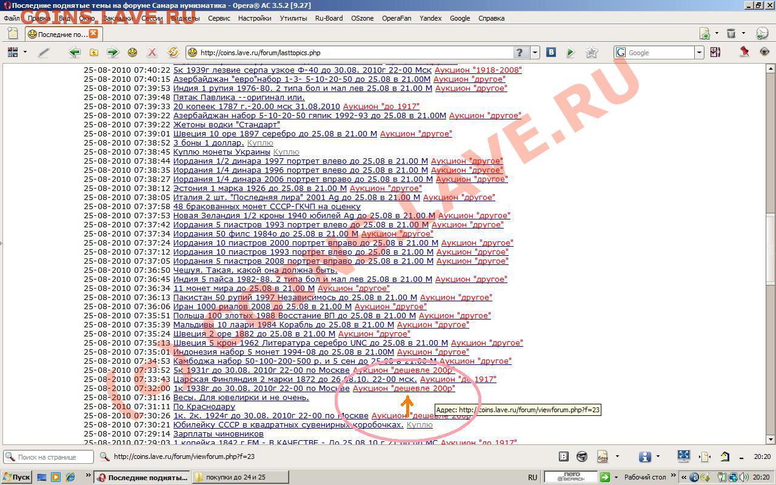This screenshot has width=776, height=485.
Task: Open the Google search engine dropdown arrow
Action: coord(698,53)
